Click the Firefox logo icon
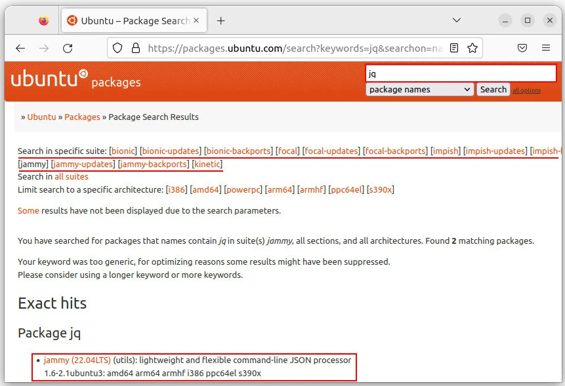This screenshot has width=565, height=386. (x=44, y=21)
